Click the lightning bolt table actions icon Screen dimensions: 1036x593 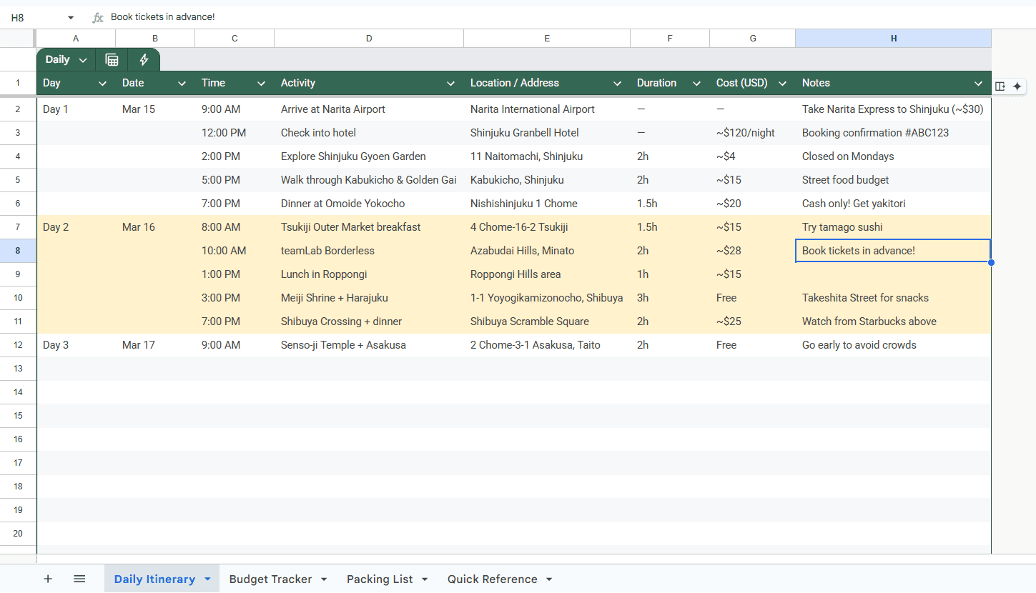tap(144, 60)
